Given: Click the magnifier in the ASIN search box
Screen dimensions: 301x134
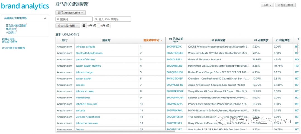Looking at the screenshot, I should click(x=96, y=19).
